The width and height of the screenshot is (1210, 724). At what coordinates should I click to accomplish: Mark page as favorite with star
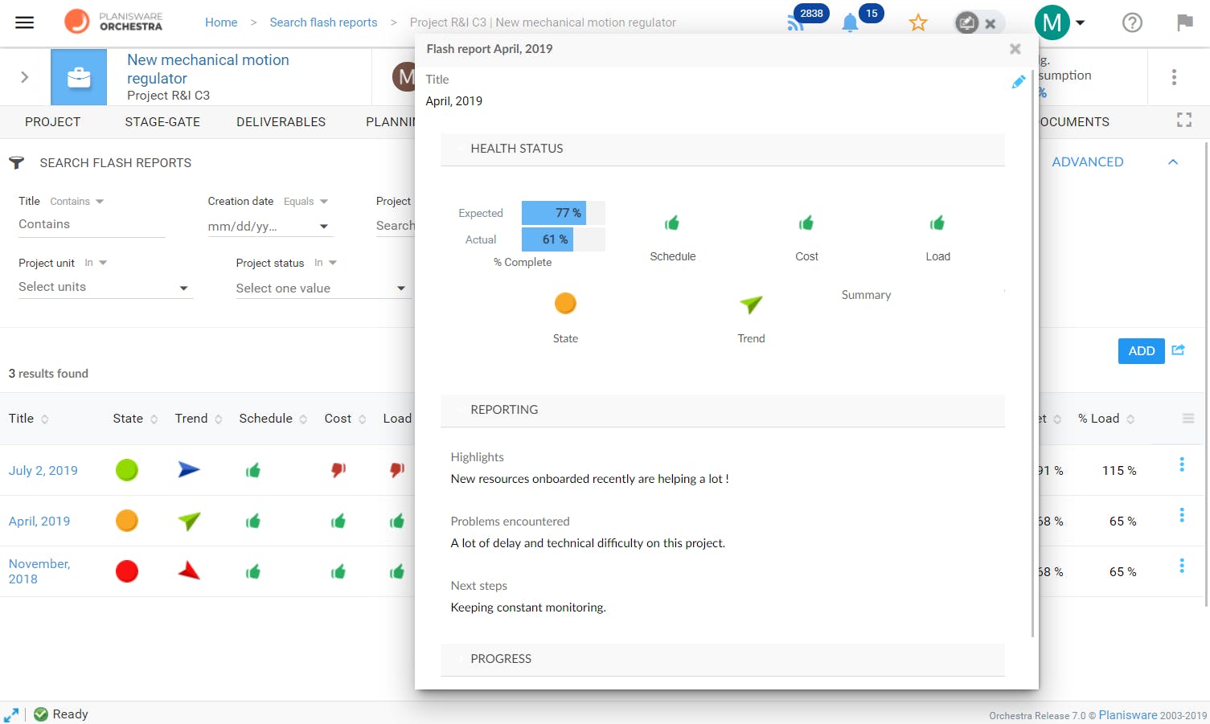pos(918,22)
